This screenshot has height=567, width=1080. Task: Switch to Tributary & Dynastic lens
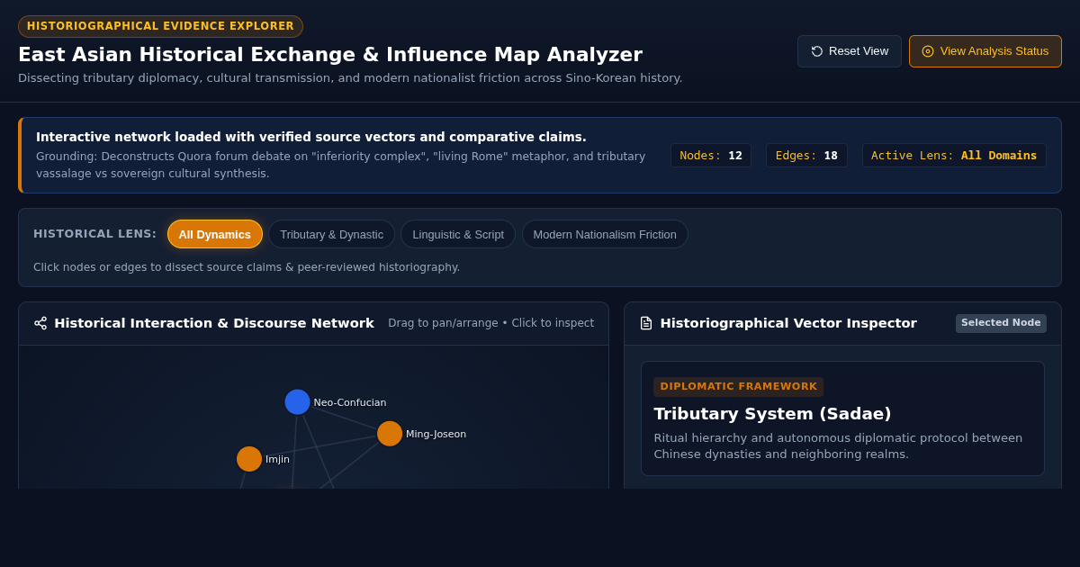click(x=331, y=234)
